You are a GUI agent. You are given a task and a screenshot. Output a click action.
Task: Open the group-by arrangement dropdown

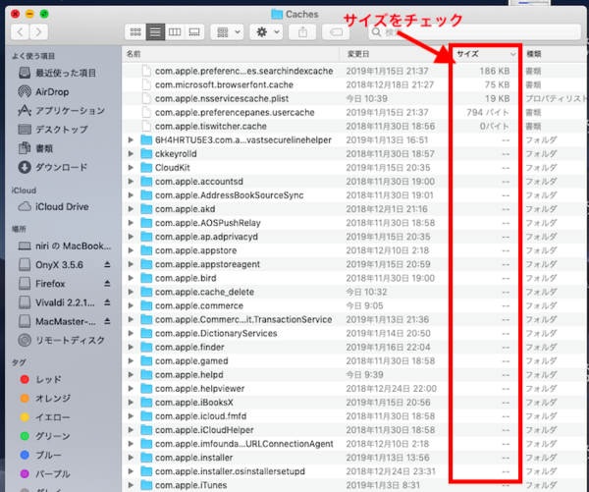tap(227, 32)
